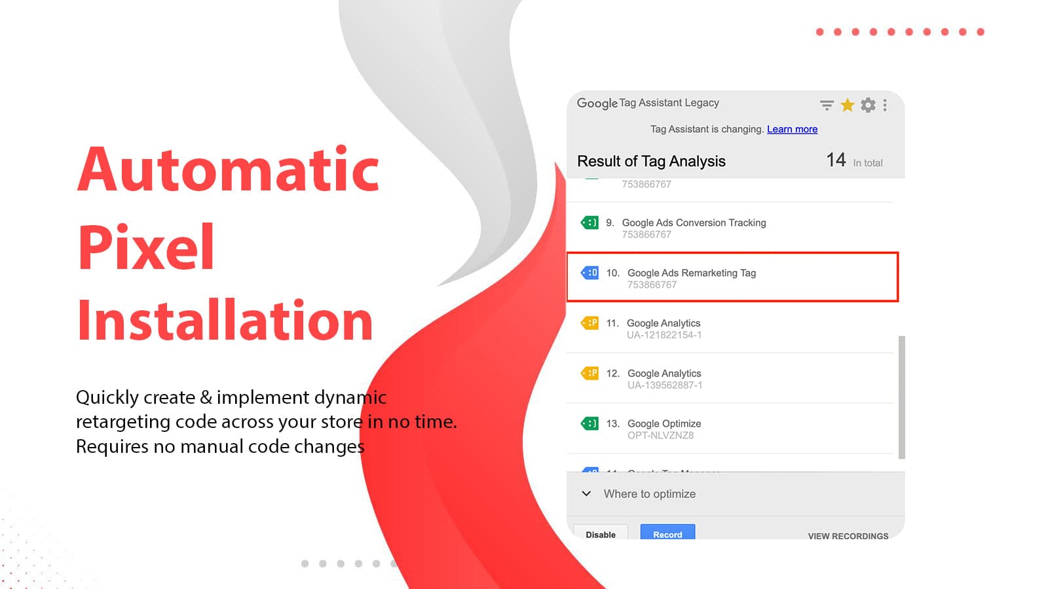This screenshot has width=1048, height=589.
Task: Open VIEW RECORDINGS
Action: click(848, 535)
